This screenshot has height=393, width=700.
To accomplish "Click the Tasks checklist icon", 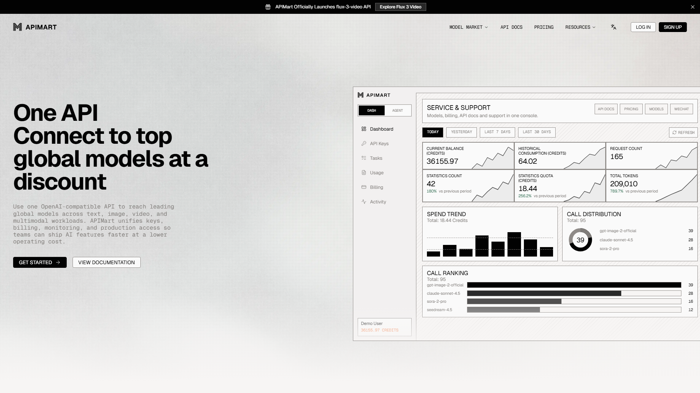I will pos(364,158).
